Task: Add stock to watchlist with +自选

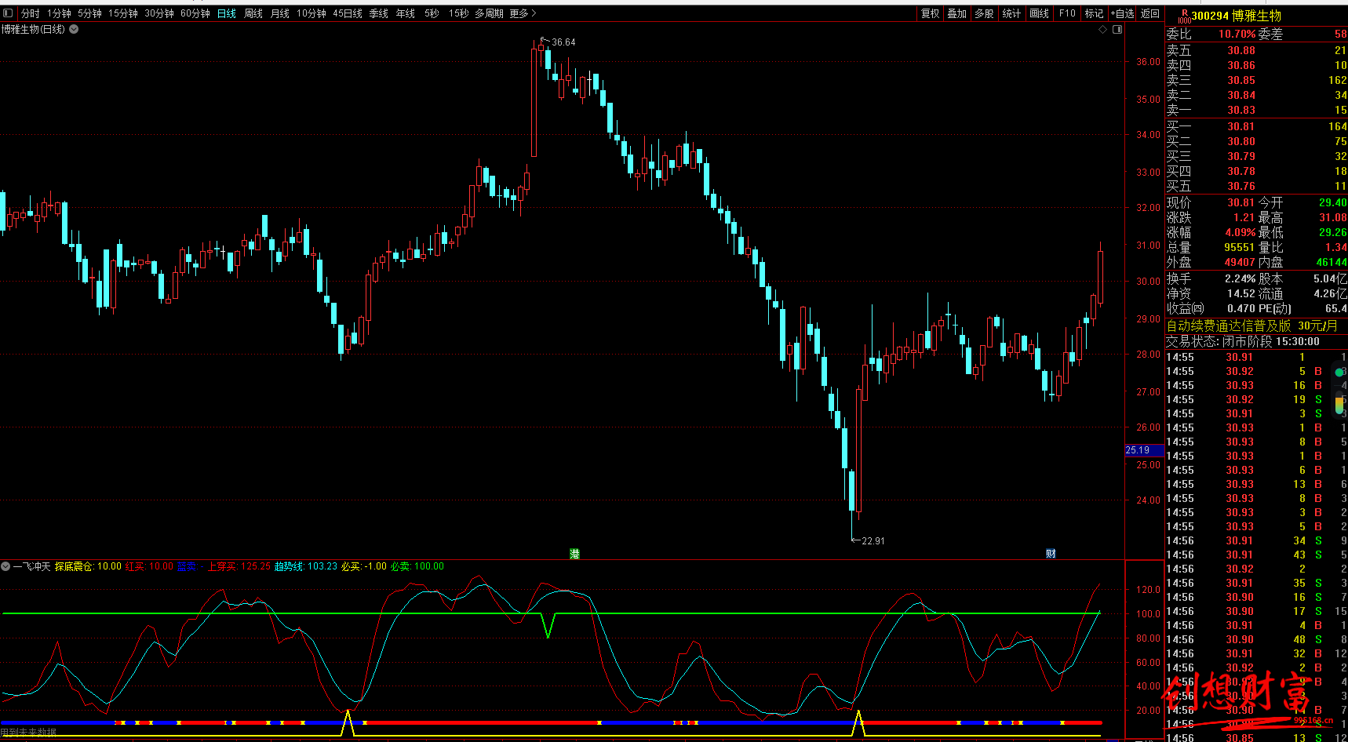Action: click(1123, 13)
